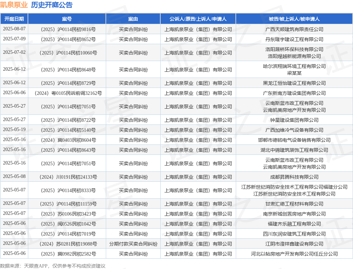Click the 开庭日期 column header

click(14, 19)
